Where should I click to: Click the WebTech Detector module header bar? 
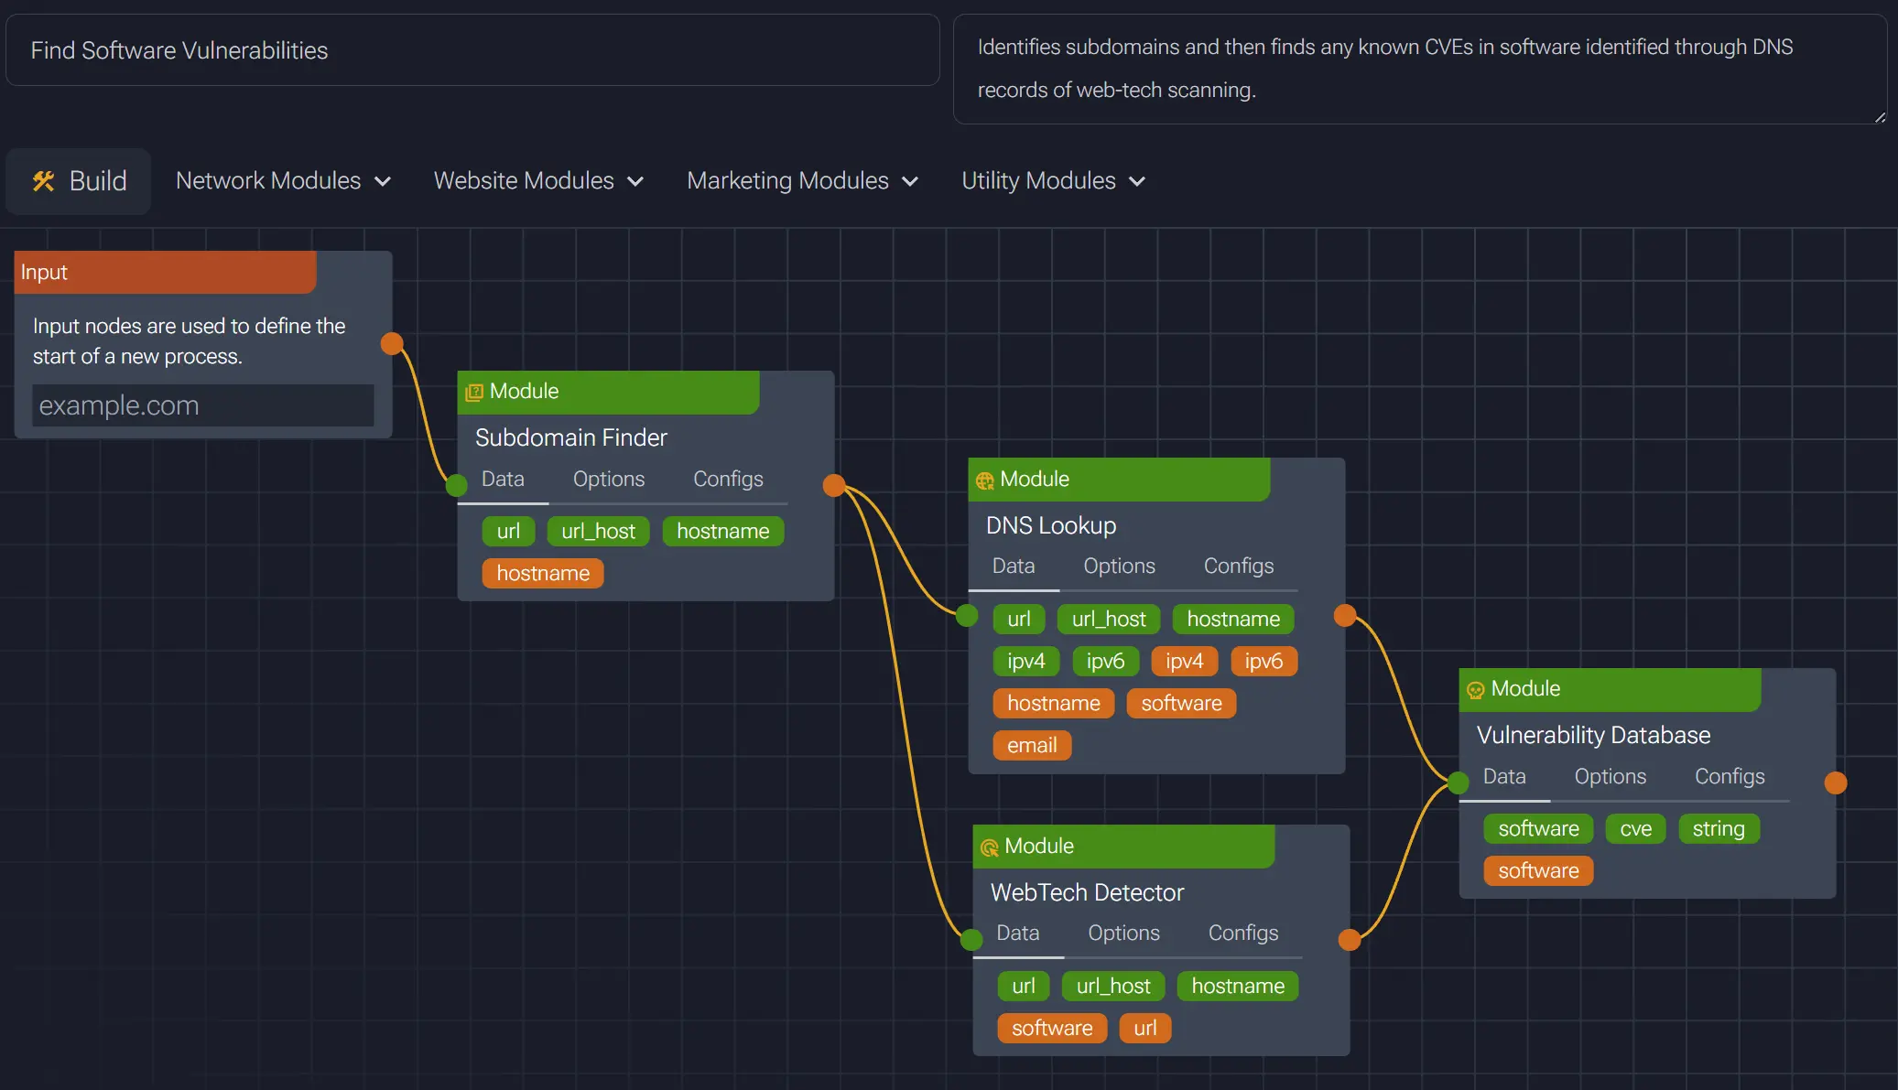1123,846
